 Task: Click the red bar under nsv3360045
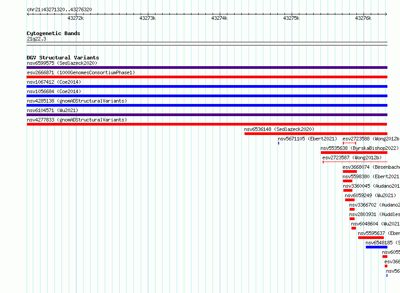click(x=348, y=190)
